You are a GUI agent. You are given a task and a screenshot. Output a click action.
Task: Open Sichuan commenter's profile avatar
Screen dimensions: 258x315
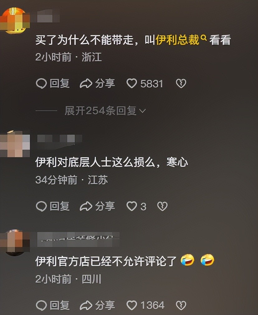(x=15, y=243)
